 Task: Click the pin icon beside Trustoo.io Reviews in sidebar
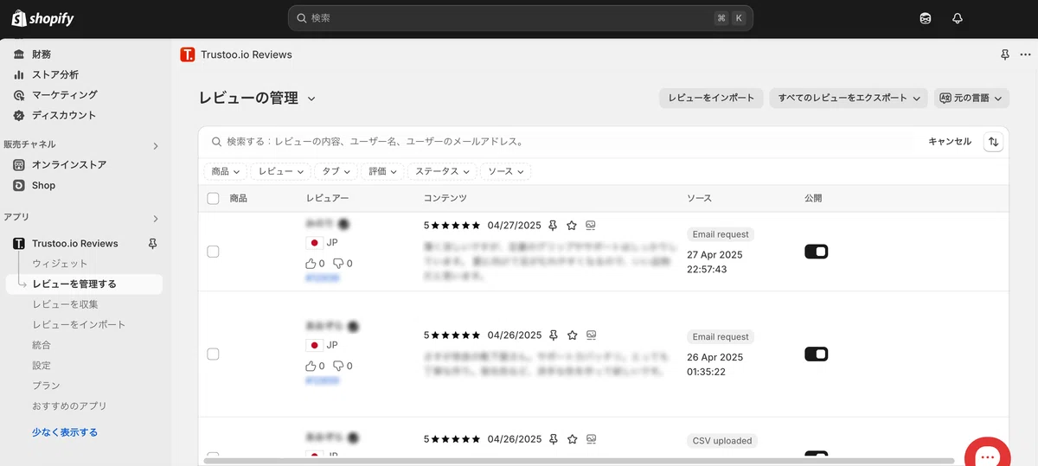tap(153, 244)
